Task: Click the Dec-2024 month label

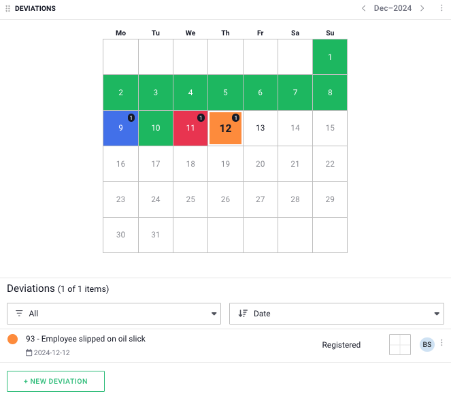Action: [x=392, y=8]
